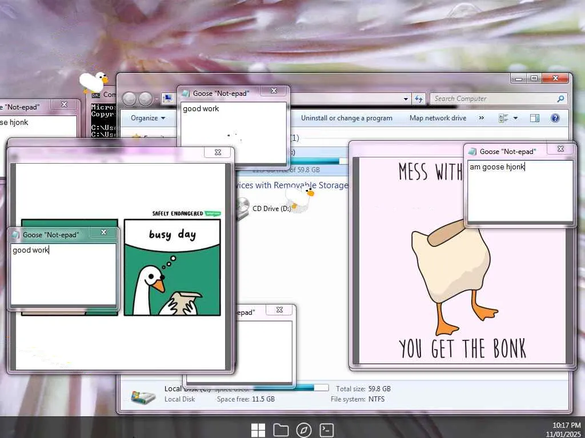Click the busy day goose comic panel

[x=173, y=267]
